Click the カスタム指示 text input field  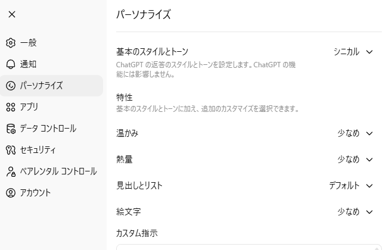[248, 246]
